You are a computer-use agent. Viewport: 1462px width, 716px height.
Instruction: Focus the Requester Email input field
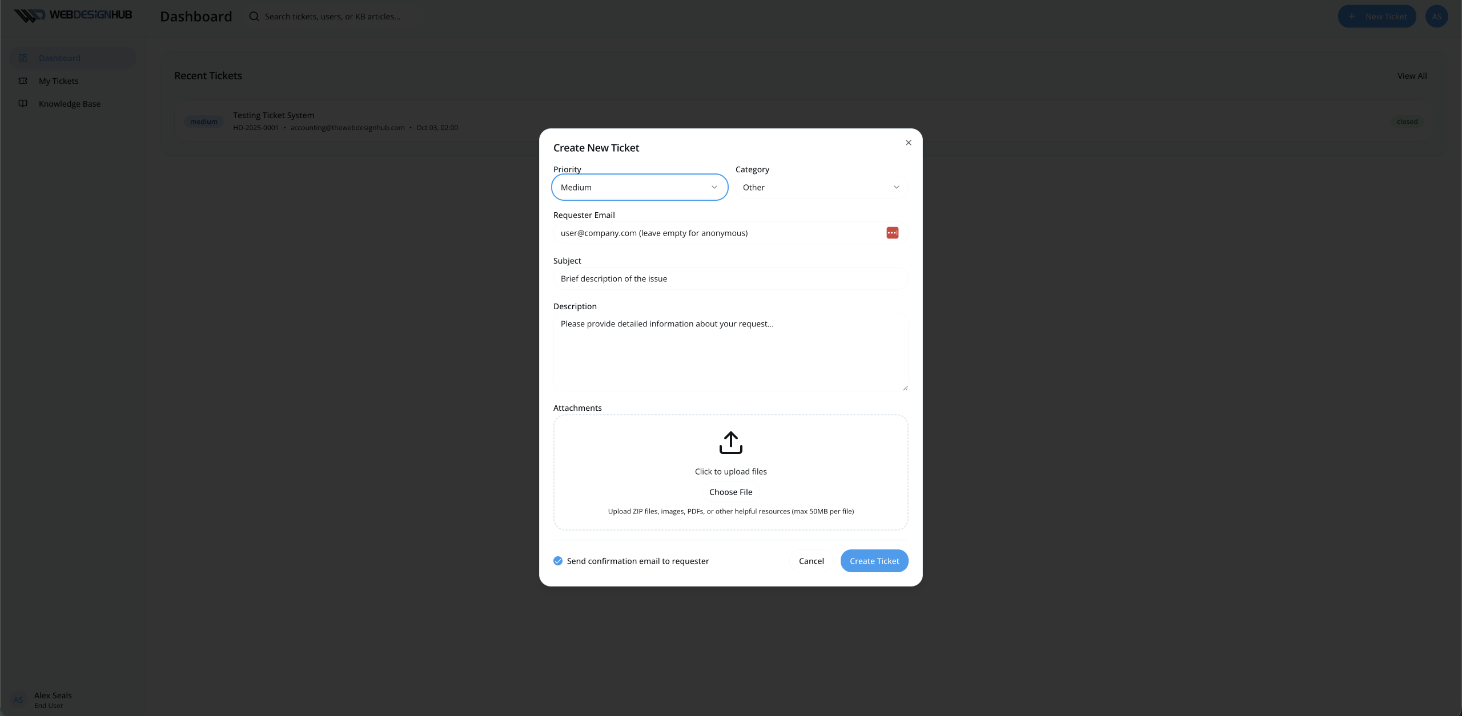717,233
